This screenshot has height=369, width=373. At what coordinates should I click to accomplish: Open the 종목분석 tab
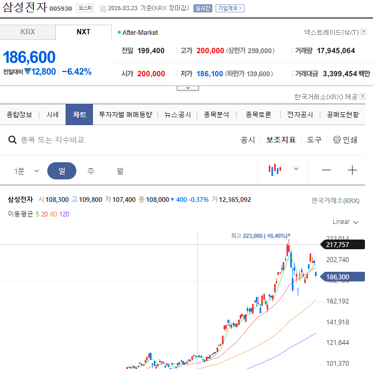pos(217,114)
